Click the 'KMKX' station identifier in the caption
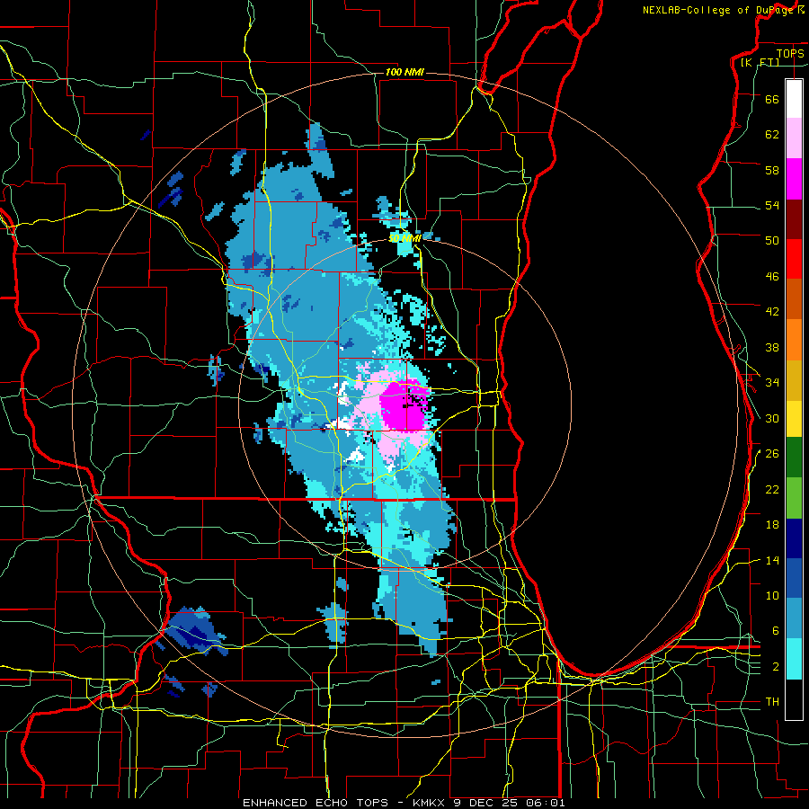The image size is (809, 809). 431,803
